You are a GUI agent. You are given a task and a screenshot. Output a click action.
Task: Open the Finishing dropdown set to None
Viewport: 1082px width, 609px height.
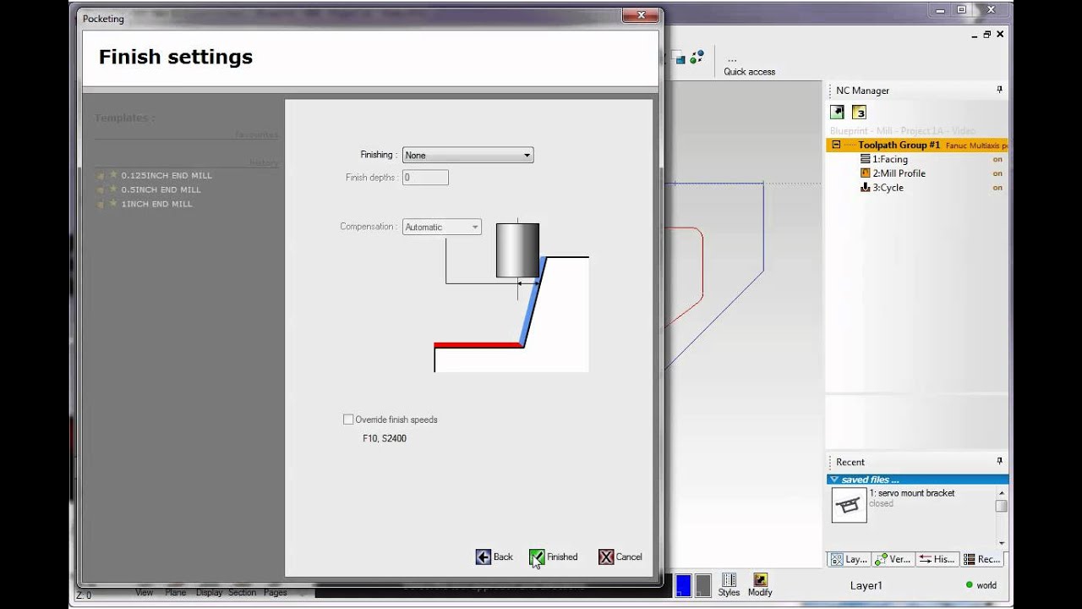(467, 155)
